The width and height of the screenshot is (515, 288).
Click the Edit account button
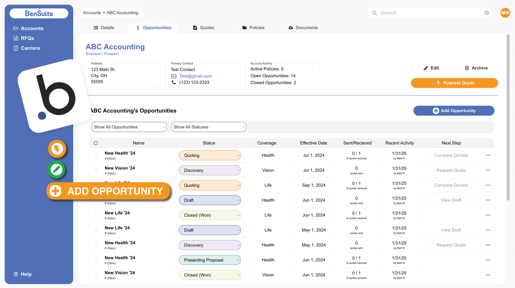431,68
